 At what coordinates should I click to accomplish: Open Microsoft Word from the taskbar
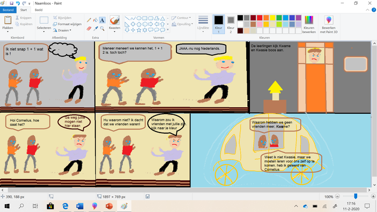click(79, 206)
